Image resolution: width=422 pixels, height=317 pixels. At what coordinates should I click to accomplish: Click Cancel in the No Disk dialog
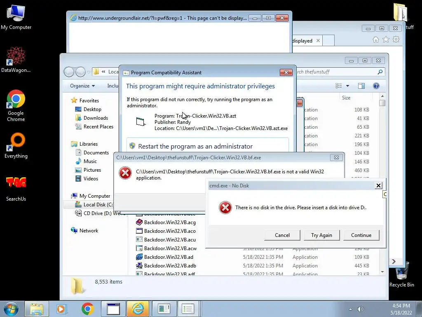(282, 235)
